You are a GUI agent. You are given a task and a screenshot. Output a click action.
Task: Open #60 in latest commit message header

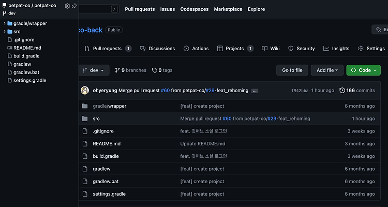tap(166, 91)
